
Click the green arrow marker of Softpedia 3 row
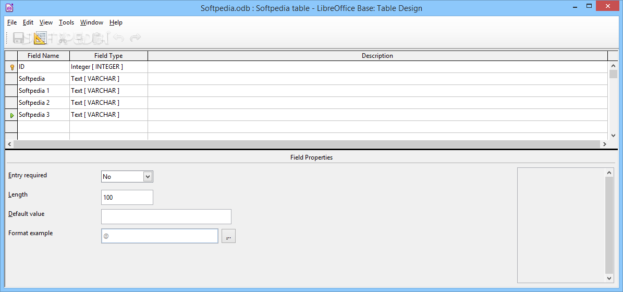[x=12, y=115]
